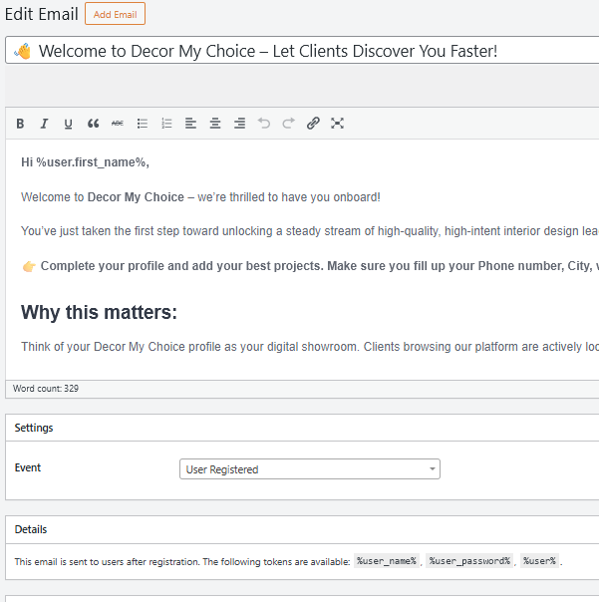The height and width of the screenshot is (602, 599).
Task: Click the 'You've just taken the first step' paragraph
Action: [310, 231]
